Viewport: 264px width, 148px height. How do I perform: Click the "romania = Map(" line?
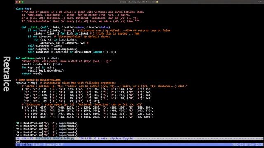click(26, 83)
